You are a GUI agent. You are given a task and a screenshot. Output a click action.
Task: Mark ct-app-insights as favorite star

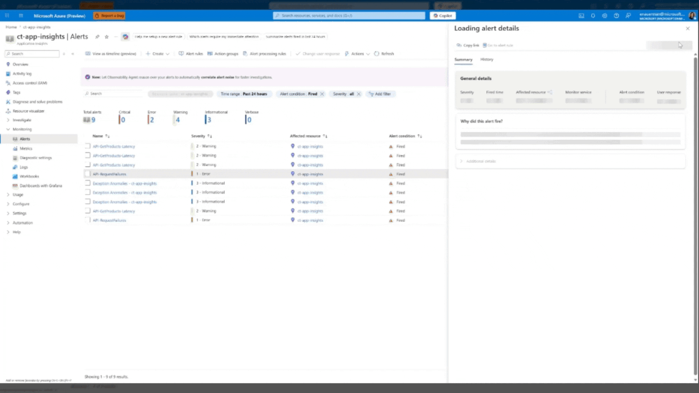[x=106, y=36]
